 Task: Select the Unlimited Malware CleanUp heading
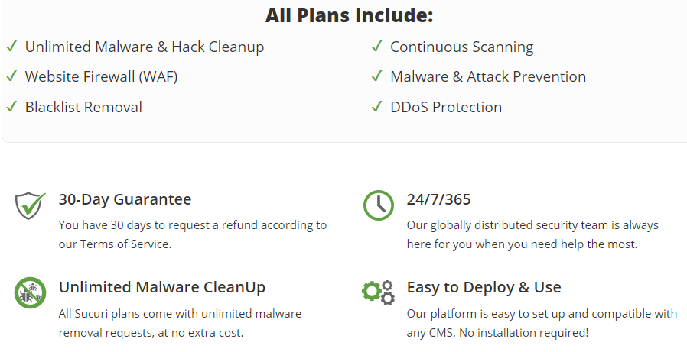[x=162, y=287]
